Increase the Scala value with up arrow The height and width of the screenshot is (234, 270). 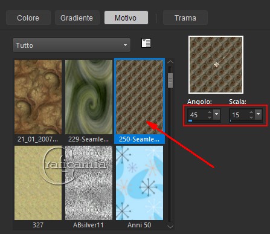coord(251,112)
